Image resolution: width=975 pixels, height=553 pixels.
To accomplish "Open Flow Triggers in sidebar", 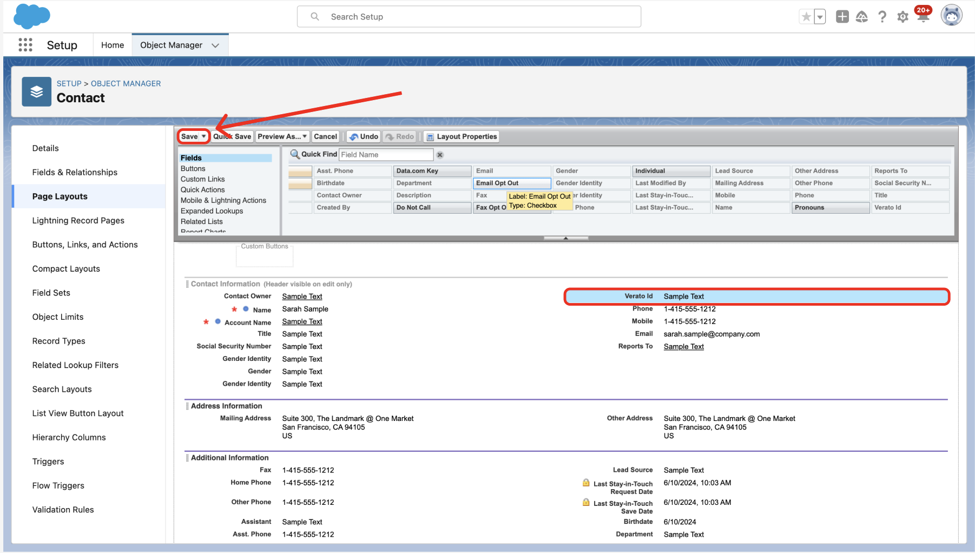I will [x=58, y=485].
